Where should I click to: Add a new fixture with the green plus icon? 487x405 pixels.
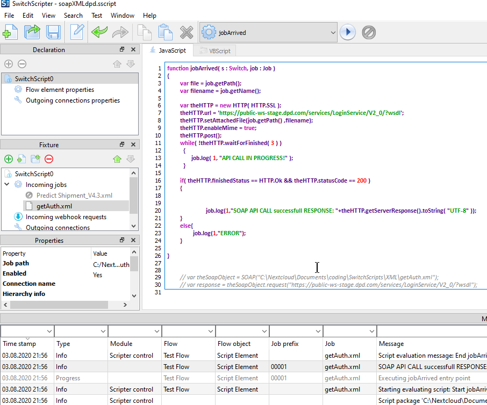(8, 159)
